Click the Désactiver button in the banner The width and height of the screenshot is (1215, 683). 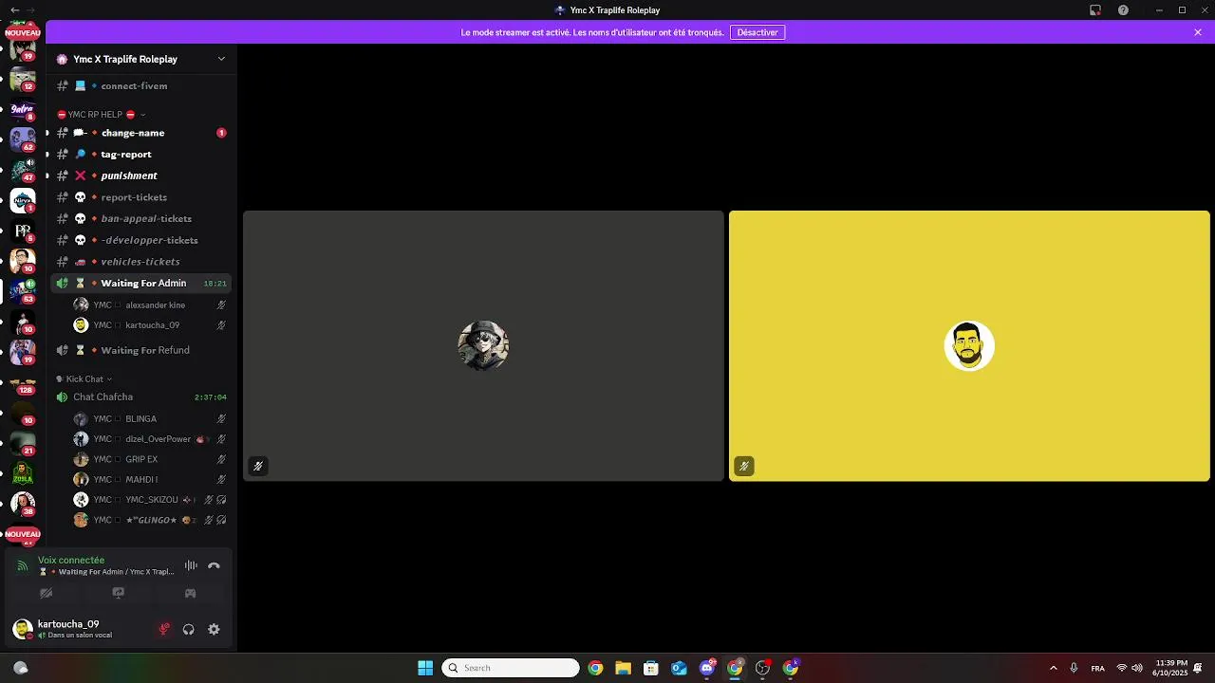757,32
